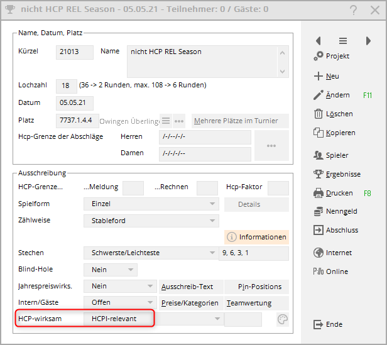Click the Kürzel input field
Viewport: 387px width, 345px height.
tap(74, 52)
